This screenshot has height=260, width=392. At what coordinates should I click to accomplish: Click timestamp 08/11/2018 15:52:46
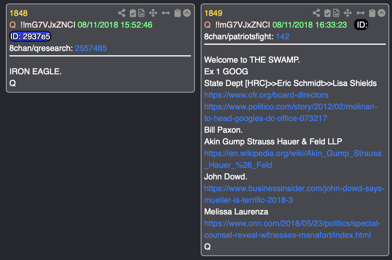tap(115, 25)
